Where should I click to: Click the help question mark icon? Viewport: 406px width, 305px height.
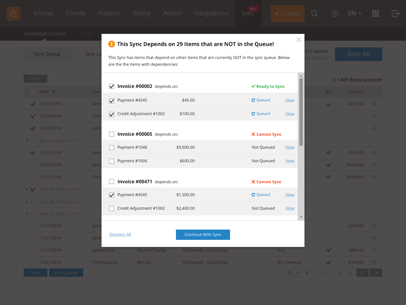(x=335, y=14)
